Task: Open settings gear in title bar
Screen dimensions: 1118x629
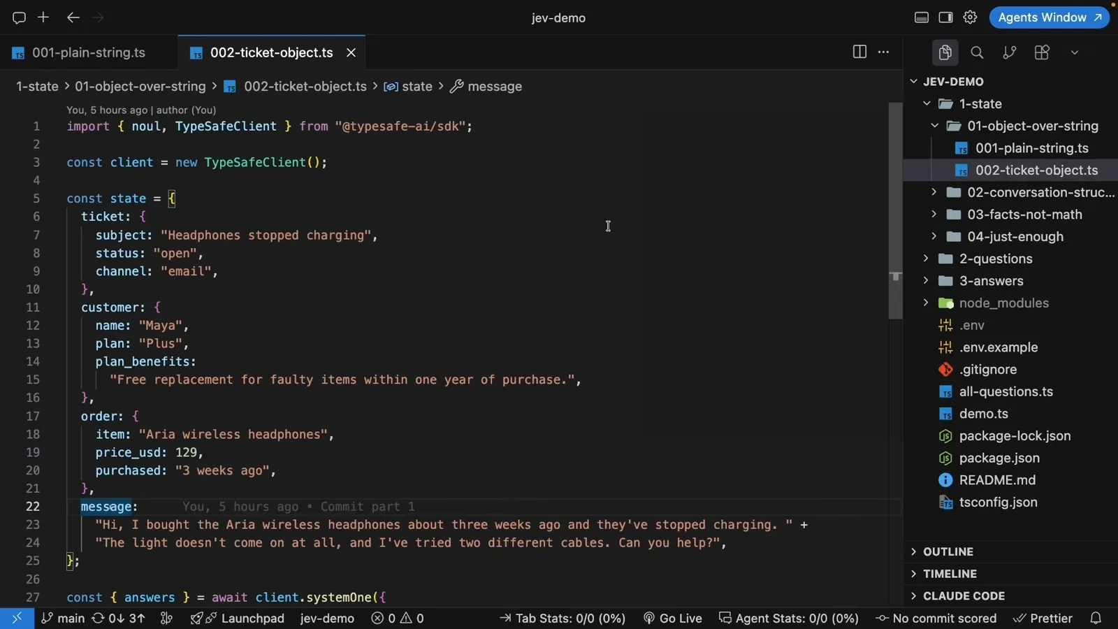Action: (970, 17)
